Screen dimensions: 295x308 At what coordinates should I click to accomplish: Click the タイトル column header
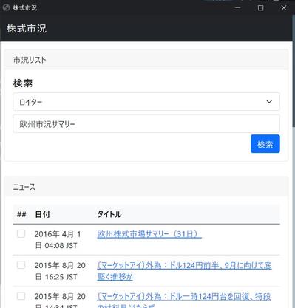109,214
